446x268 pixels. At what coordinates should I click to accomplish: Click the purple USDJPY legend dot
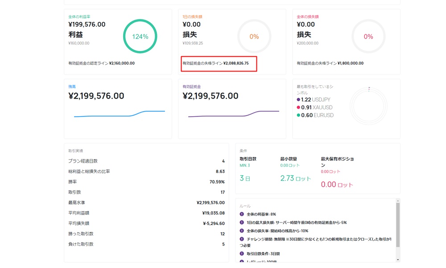click(298, 100)
